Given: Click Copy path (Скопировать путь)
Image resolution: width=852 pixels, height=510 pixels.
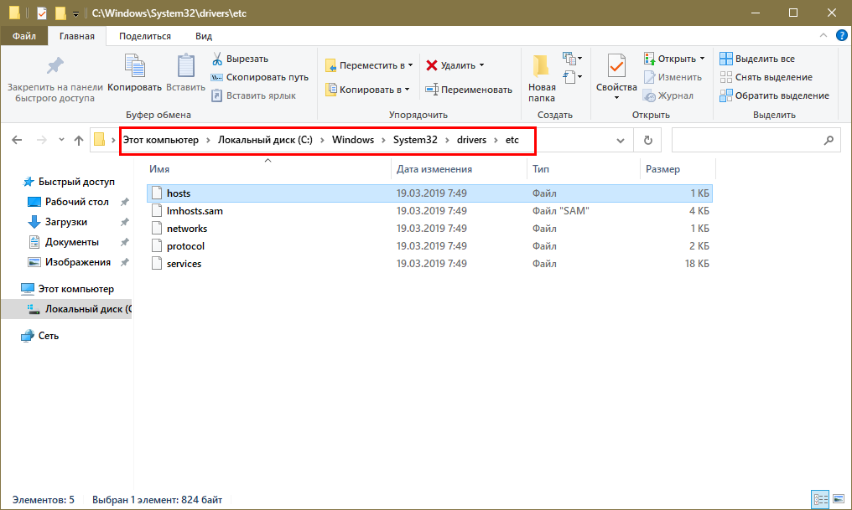Looking at the screenshot, I should tap(260, 77).
